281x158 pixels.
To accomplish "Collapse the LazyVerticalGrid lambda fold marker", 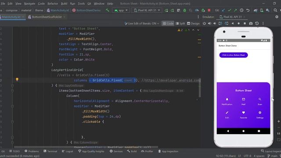I will (x=12, y=86).
